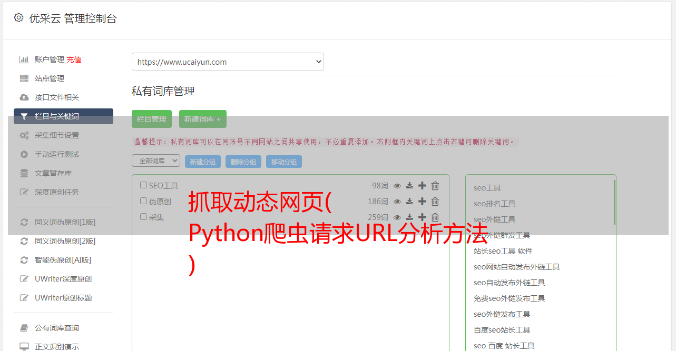This screenshot has width=676, height=351.
Task: Click the keyword "百度seo站长工具"
Action: pos(502,330)
